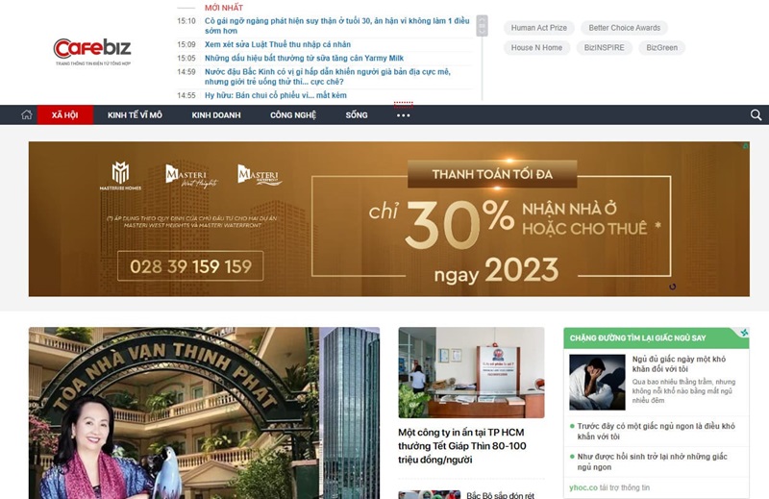Click the Human Act Prize tag
Image resolution: width=769 pixels, height=499 pixels.
click(x=538, y=28)
